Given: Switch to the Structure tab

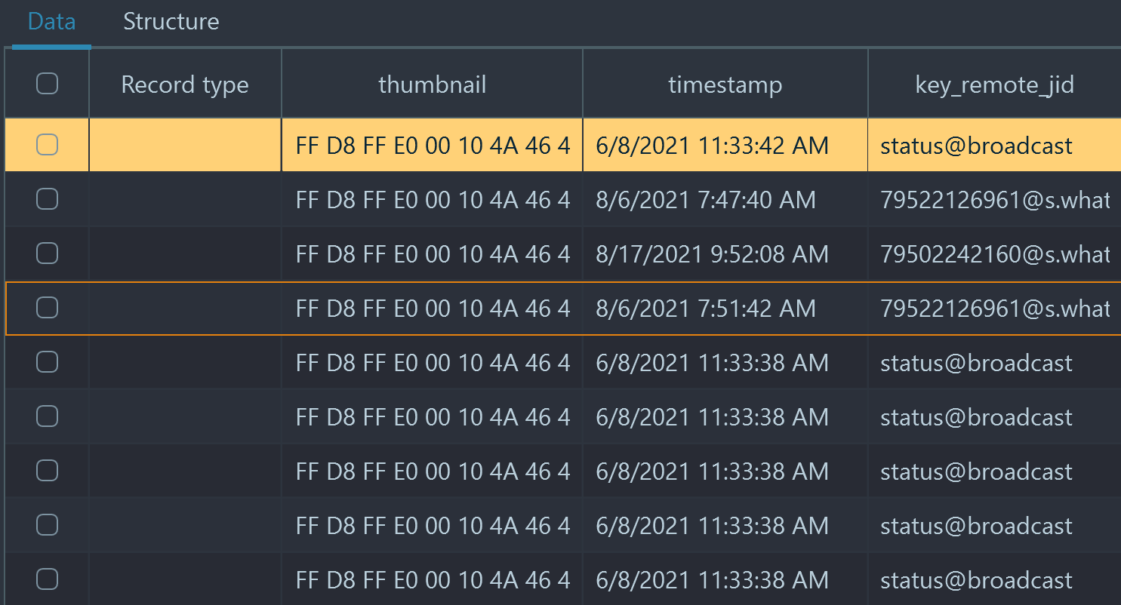Looking at the screenshot, I should pos(171,22).
